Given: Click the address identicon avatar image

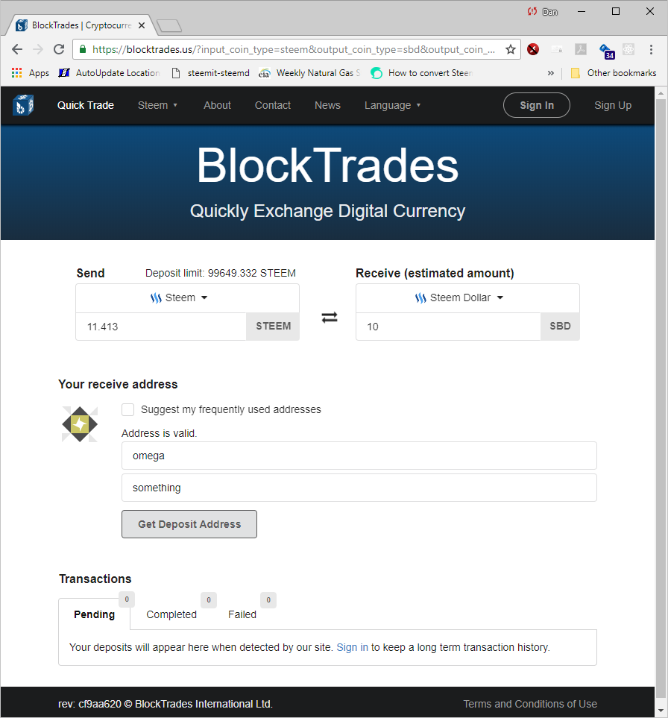Looking at the screenshot, I should 80,424.
